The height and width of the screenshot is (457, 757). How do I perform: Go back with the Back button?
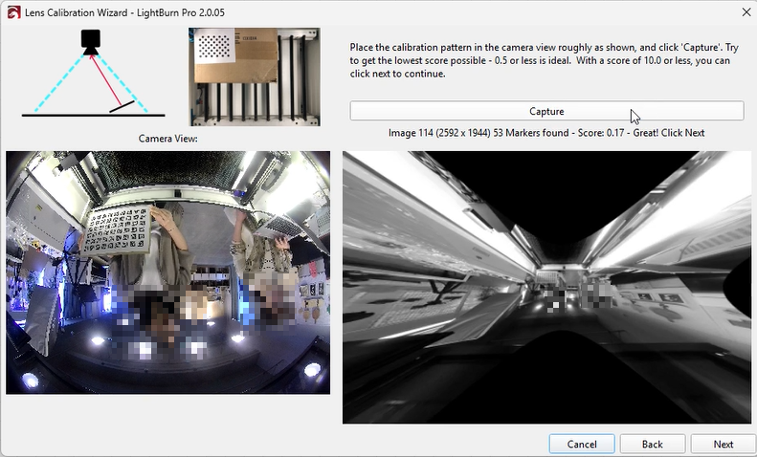click(652, 444)
